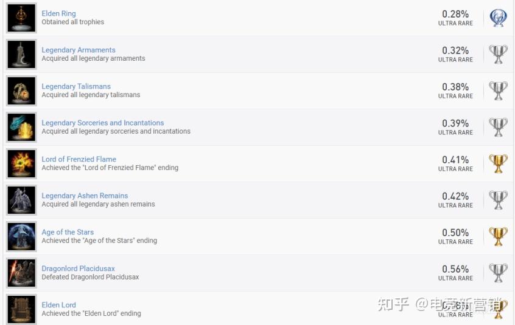
Task: Click the 0.56% rarity value
Action: click(455, 269)
